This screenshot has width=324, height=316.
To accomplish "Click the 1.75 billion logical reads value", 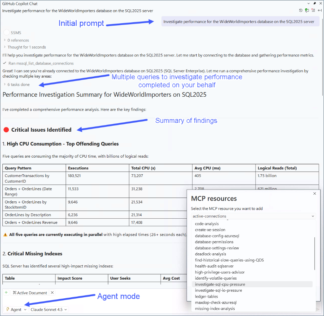I will coord(267,176).
